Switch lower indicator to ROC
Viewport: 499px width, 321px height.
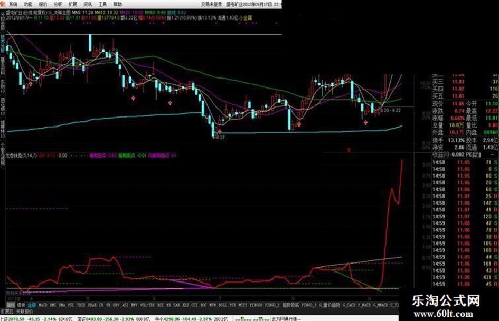tap(203, 305)
